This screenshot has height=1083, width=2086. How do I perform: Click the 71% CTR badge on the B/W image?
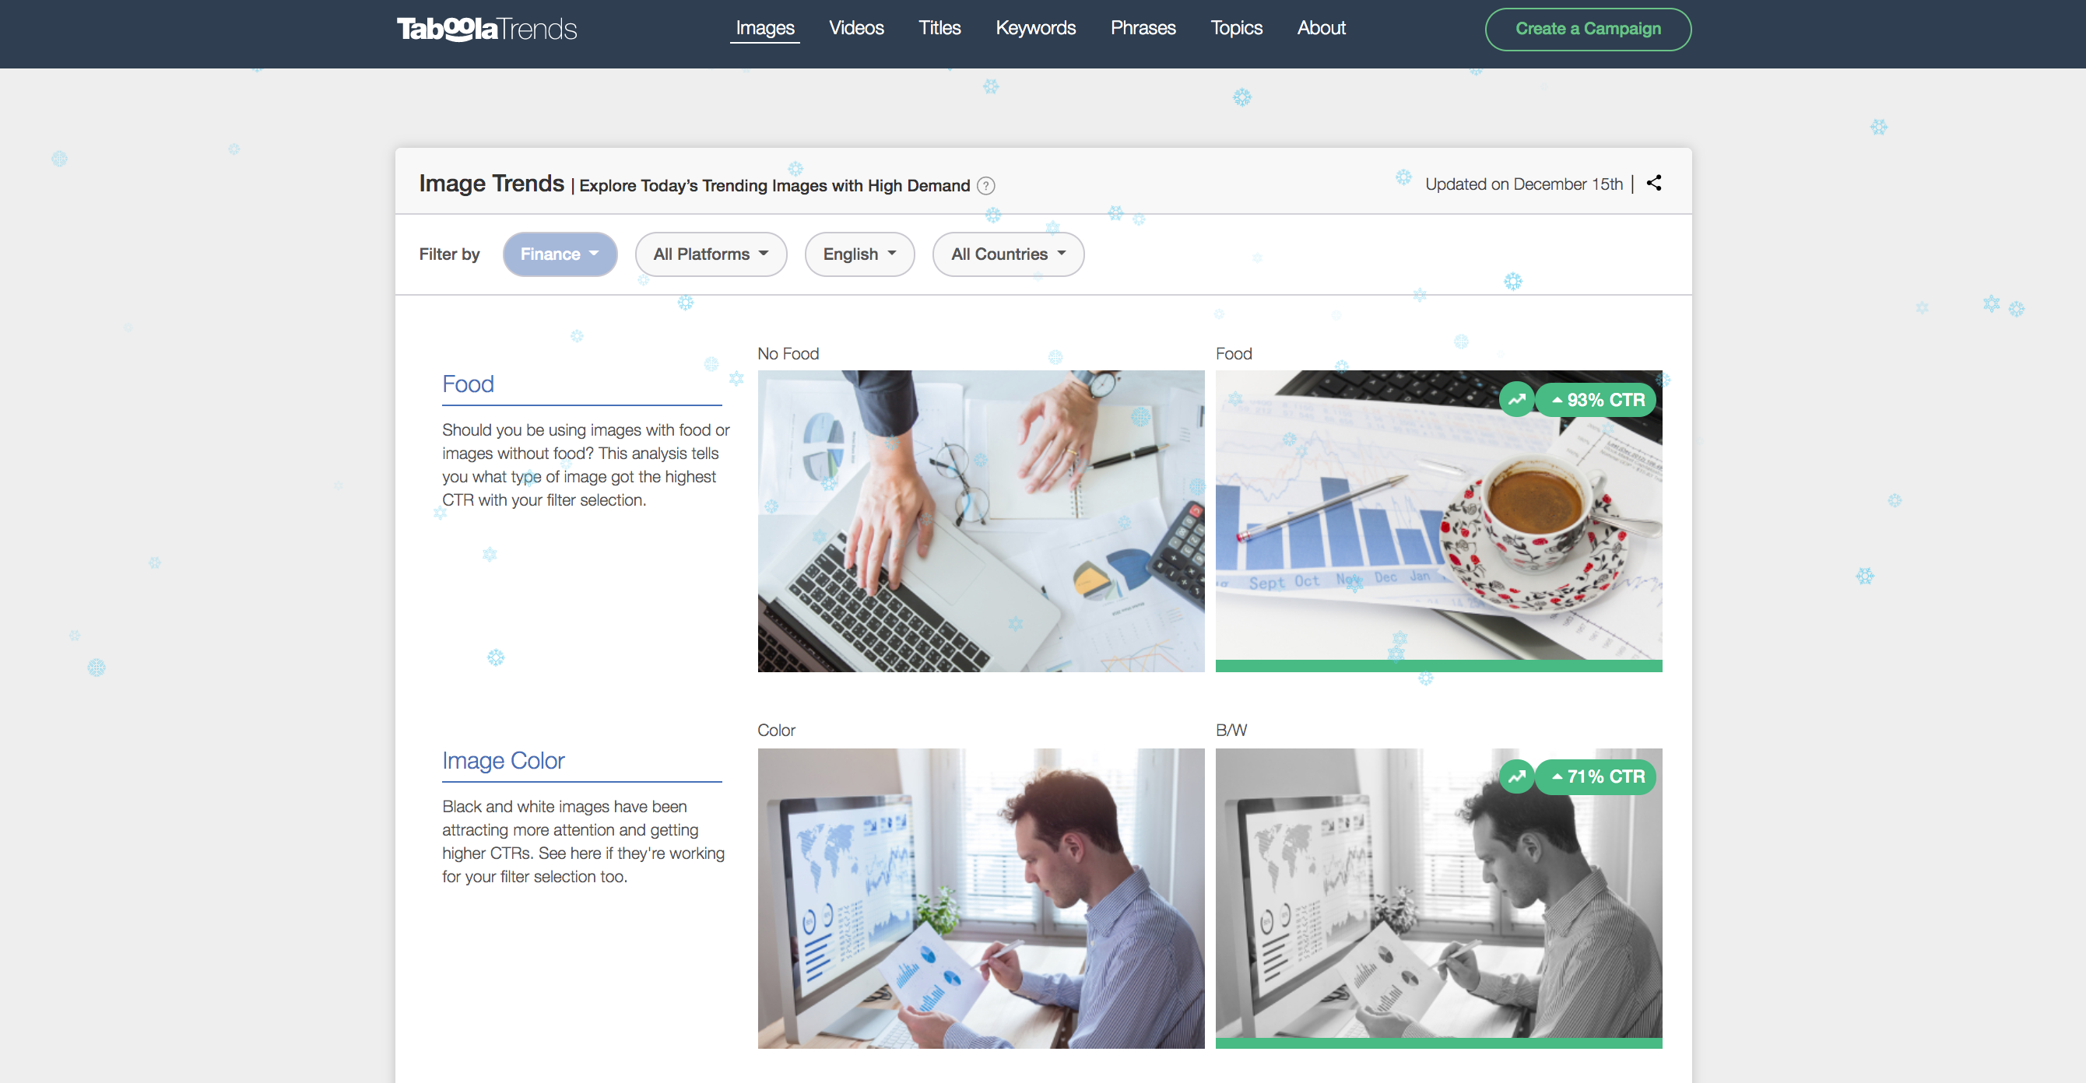tap(1593, 776)
